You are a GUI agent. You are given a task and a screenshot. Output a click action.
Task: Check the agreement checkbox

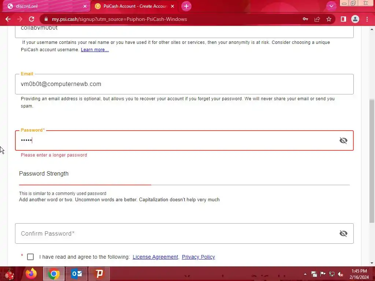[x=30, y=257]
